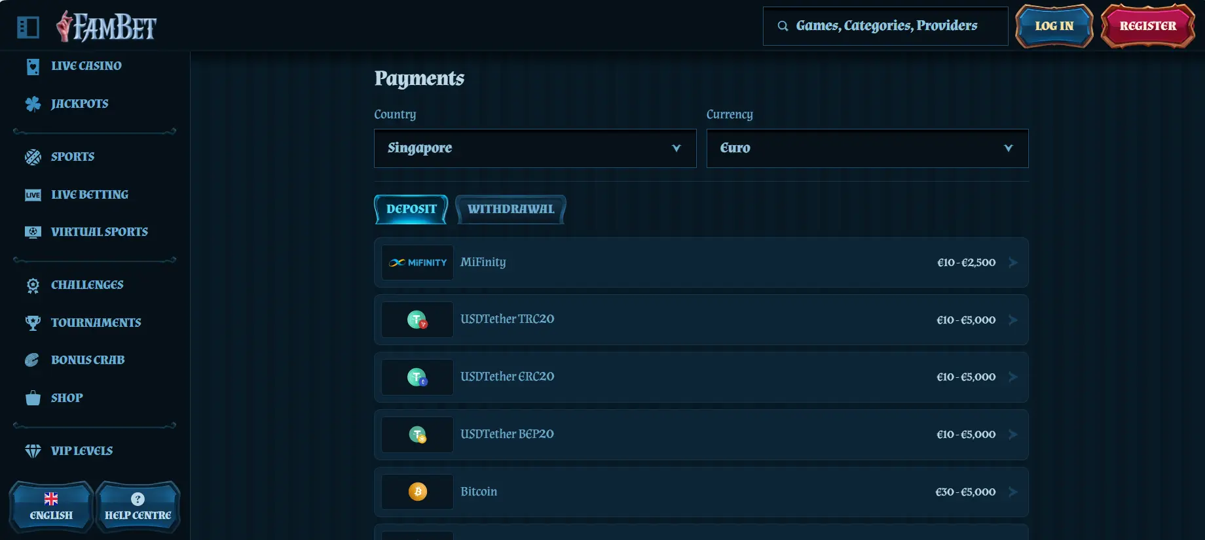Click the Bonus Crab icon
Screen dimensions: 1205x540
(x=32, y=360)
